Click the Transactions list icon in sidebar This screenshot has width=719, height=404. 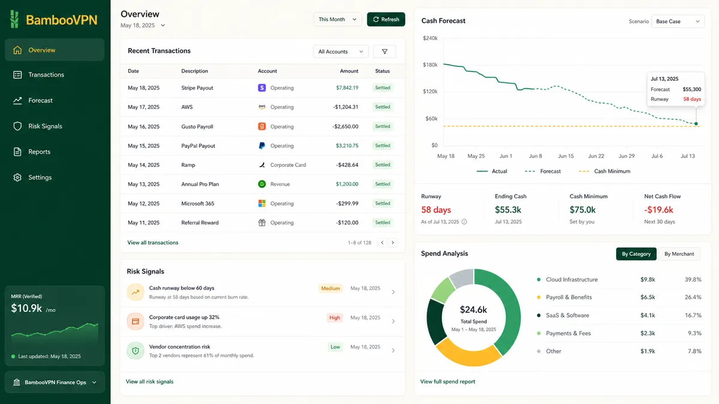pyautogui.click(x=17, y=75)
